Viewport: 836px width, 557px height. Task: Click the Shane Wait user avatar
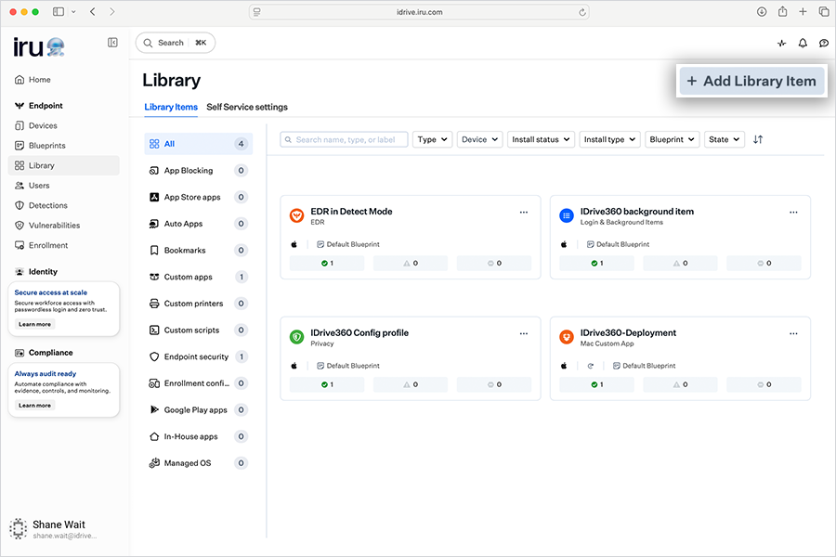click(19, 529)
